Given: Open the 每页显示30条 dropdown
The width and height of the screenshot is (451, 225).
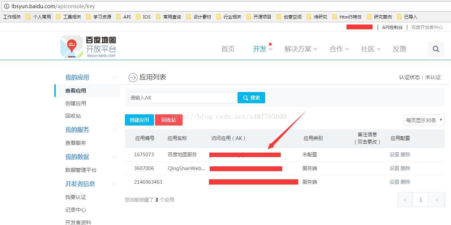Looking at the screenshot, I should click(424, 120).
